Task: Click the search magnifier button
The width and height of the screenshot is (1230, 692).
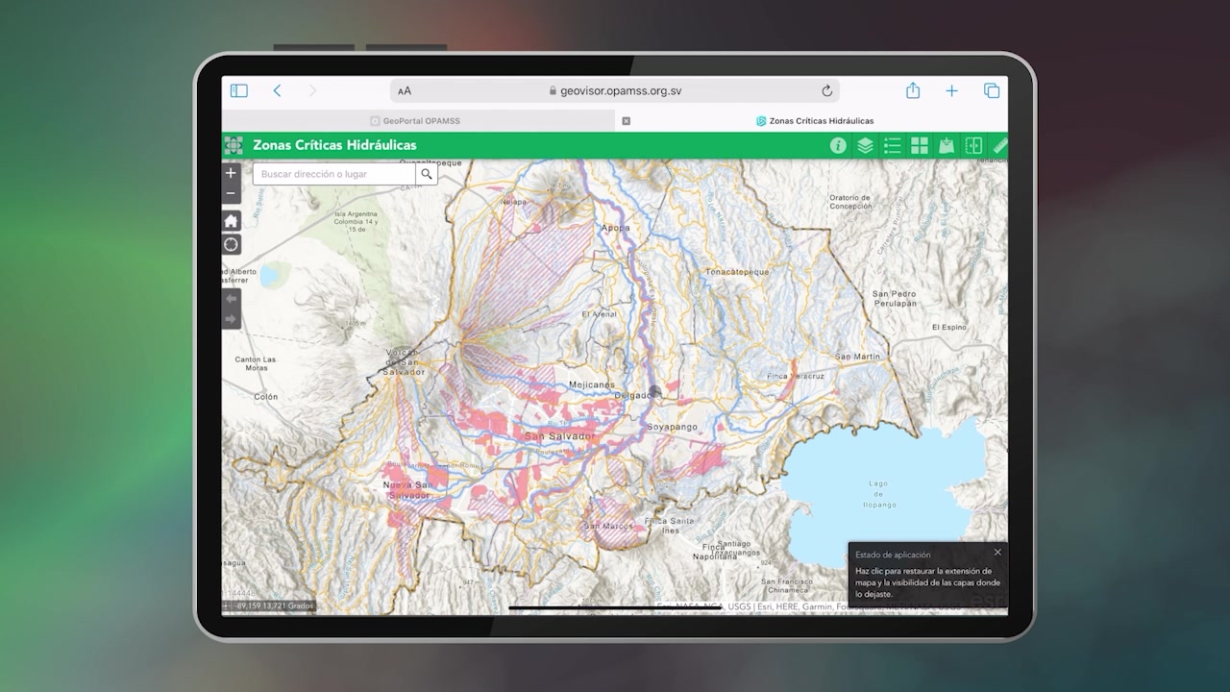Action: point(427,174)
